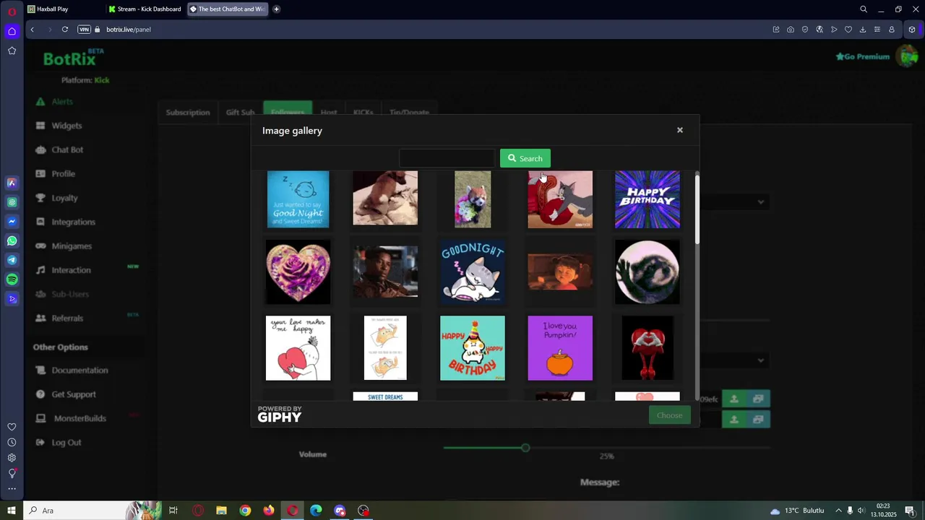Open Documentation link
The height and width of the screenshot is (520, 925).
tap(79, 370)
